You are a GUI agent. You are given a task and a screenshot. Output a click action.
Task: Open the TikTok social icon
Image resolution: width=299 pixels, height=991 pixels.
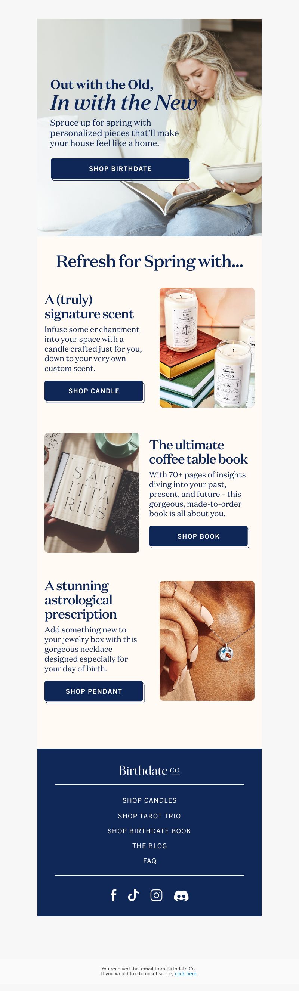click(x=133, y=895)
